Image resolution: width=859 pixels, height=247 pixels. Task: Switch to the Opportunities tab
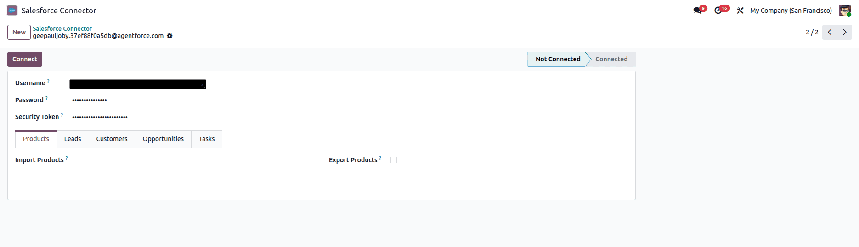tap(163, 139)
